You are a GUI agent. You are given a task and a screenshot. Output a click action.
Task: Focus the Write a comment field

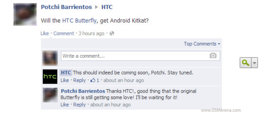click(140, 56)
